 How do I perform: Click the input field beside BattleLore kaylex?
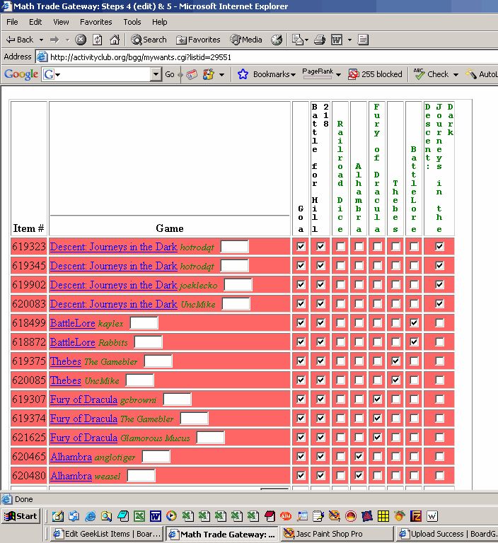pos(144,323)
